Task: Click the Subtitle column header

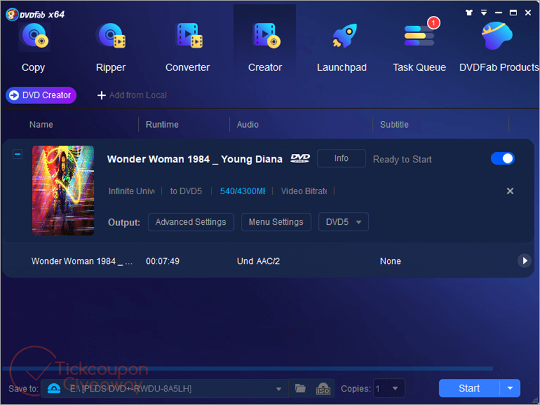Action: [394, 125]
